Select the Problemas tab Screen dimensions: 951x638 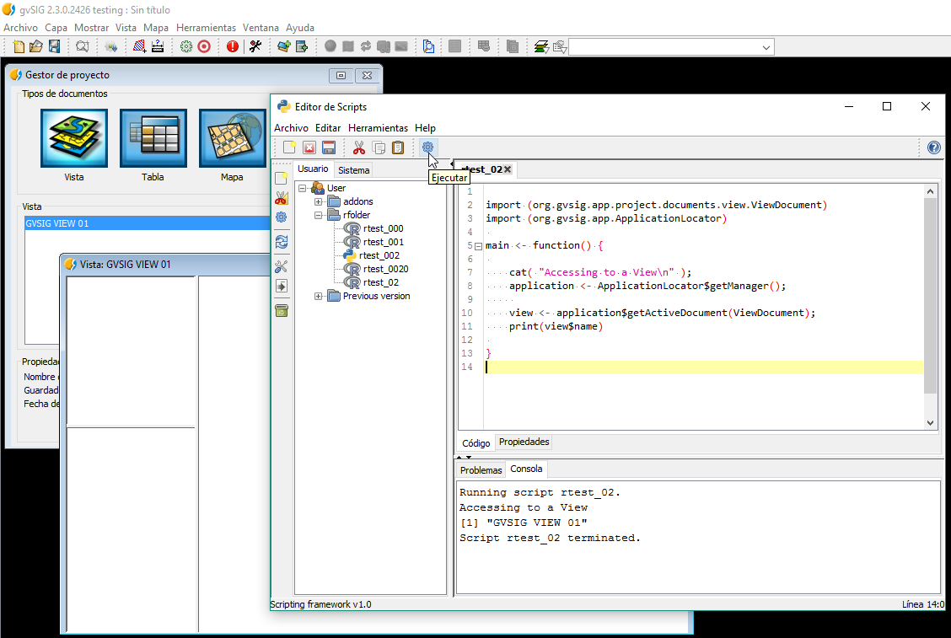(481, 469)
